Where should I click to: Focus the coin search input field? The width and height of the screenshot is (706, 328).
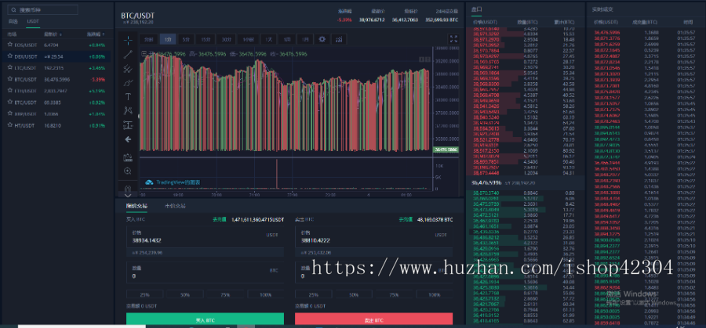[x=43, y=9]
